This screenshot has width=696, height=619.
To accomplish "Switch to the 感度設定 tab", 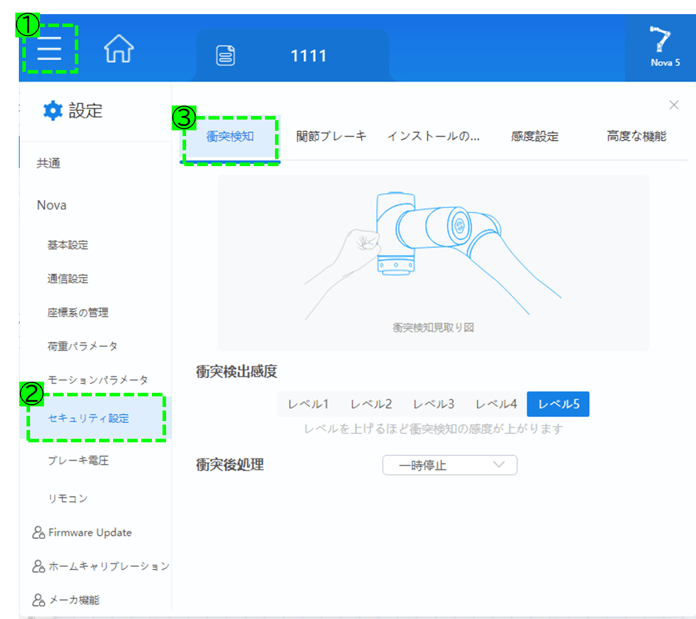I will point(533,135).
